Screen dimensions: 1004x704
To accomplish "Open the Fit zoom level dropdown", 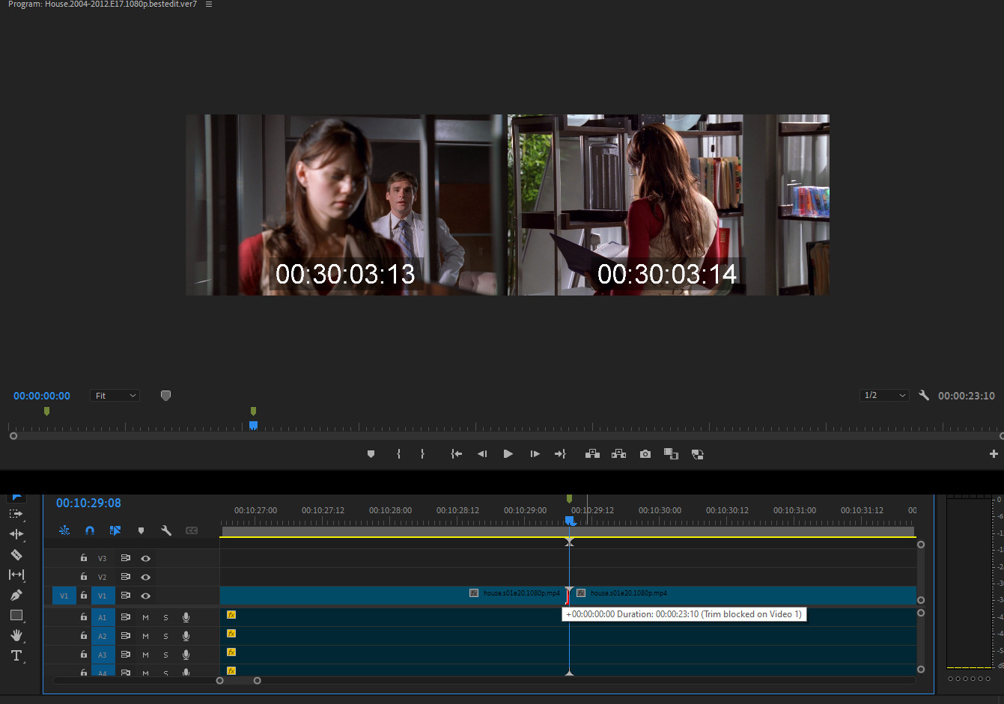I will pos(115,395).
